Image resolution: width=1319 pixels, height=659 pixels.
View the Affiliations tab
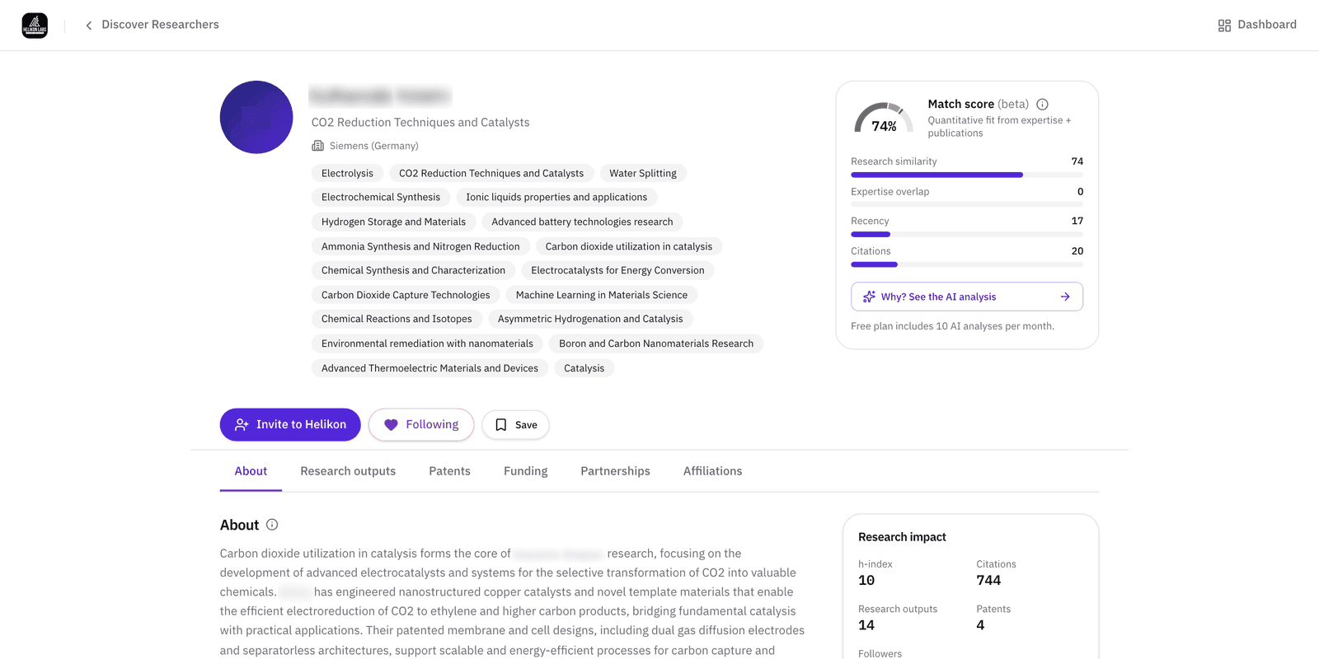tap(712, 471)
